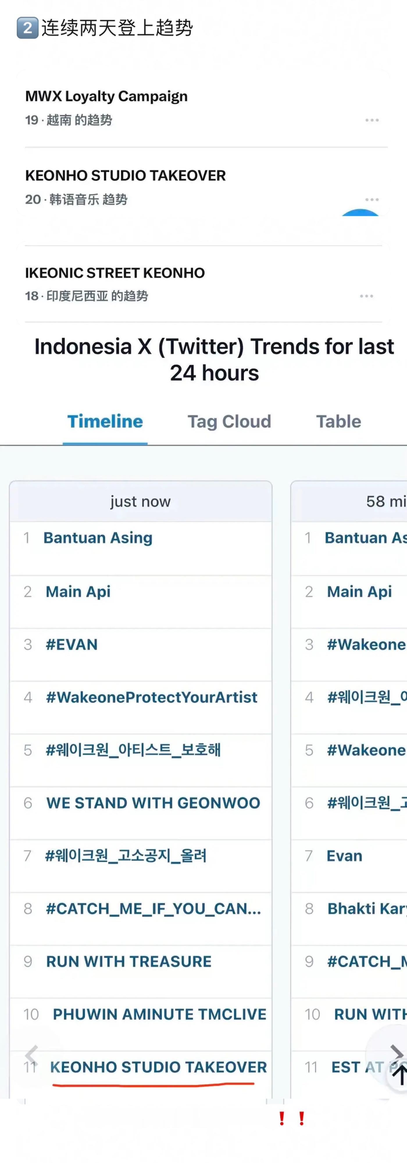This screenshot has width=407, height=1163.
Task: Switch to the Timeline tab
Action: click(x=105, y=421)
